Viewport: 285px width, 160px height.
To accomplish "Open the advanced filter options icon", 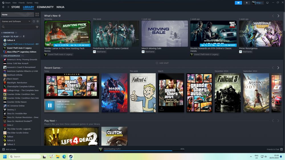I will (37, 27).
